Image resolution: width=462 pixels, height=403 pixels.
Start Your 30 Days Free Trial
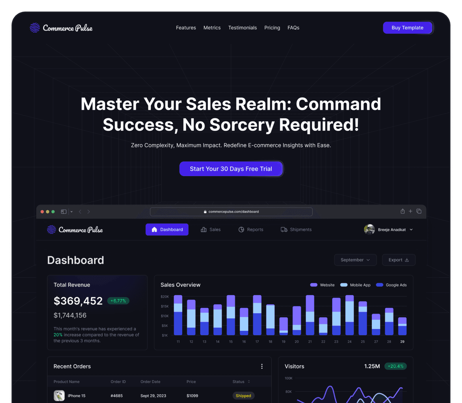[231, 169]
